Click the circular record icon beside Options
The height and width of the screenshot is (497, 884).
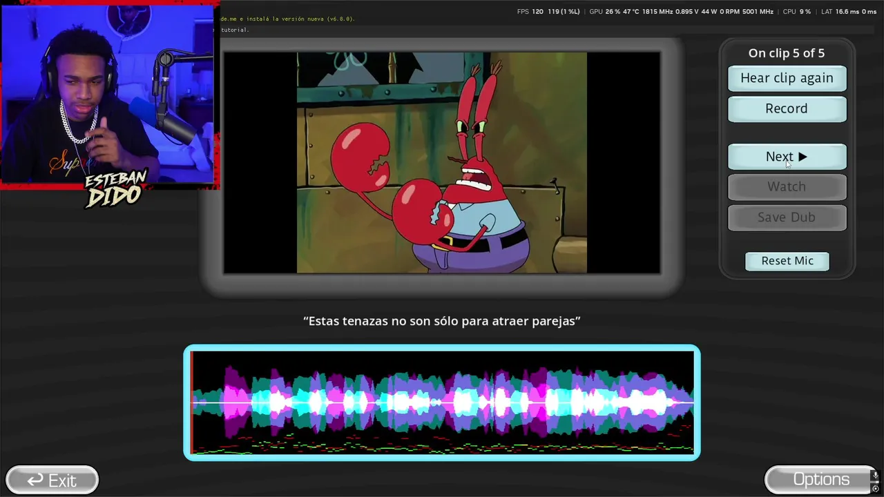(x=875, y=489)
